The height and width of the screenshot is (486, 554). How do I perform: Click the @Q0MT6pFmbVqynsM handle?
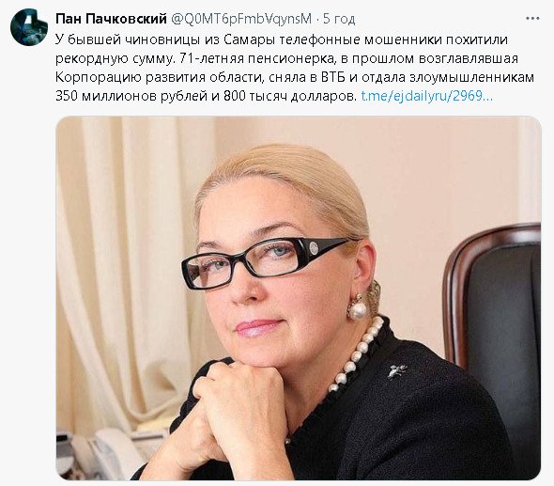(241, 19)
